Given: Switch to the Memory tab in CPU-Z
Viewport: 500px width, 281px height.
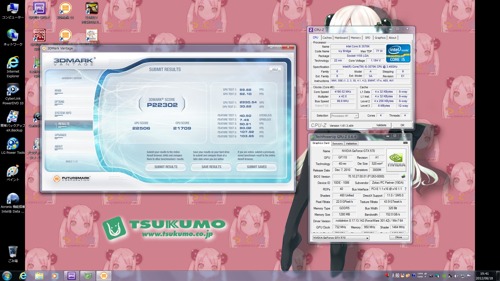Looking at the screenshot, I should pyautogui.click(x=355, y=38).
